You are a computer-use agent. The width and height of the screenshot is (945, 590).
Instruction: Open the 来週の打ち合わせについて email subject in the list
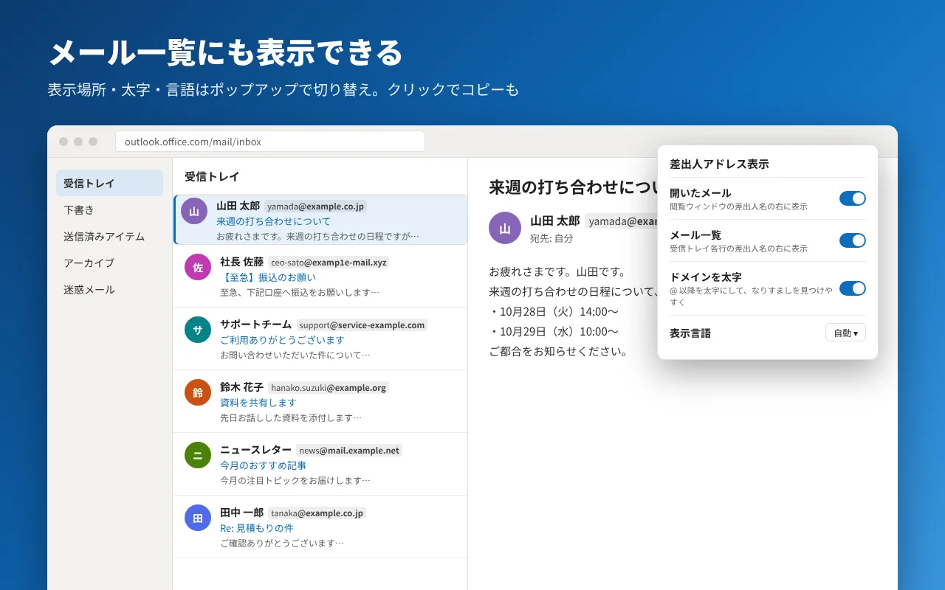(x=274, y=221)
